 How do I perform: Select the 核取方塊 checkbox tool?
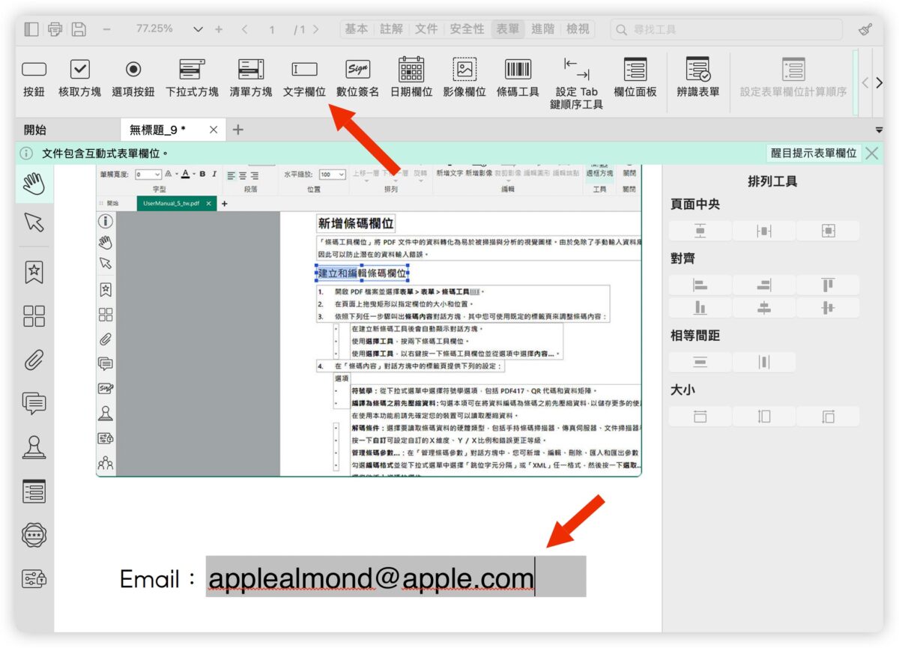pyautogui.click(x=79, y=79)
